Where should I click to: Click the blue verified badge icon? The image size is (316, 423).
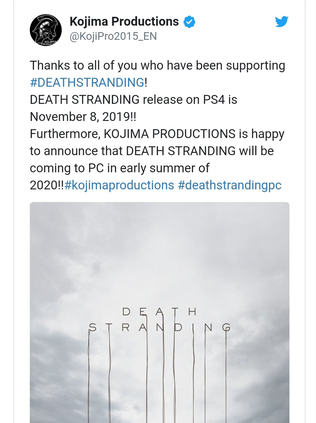pyautogui.click(x=190, y=22)
